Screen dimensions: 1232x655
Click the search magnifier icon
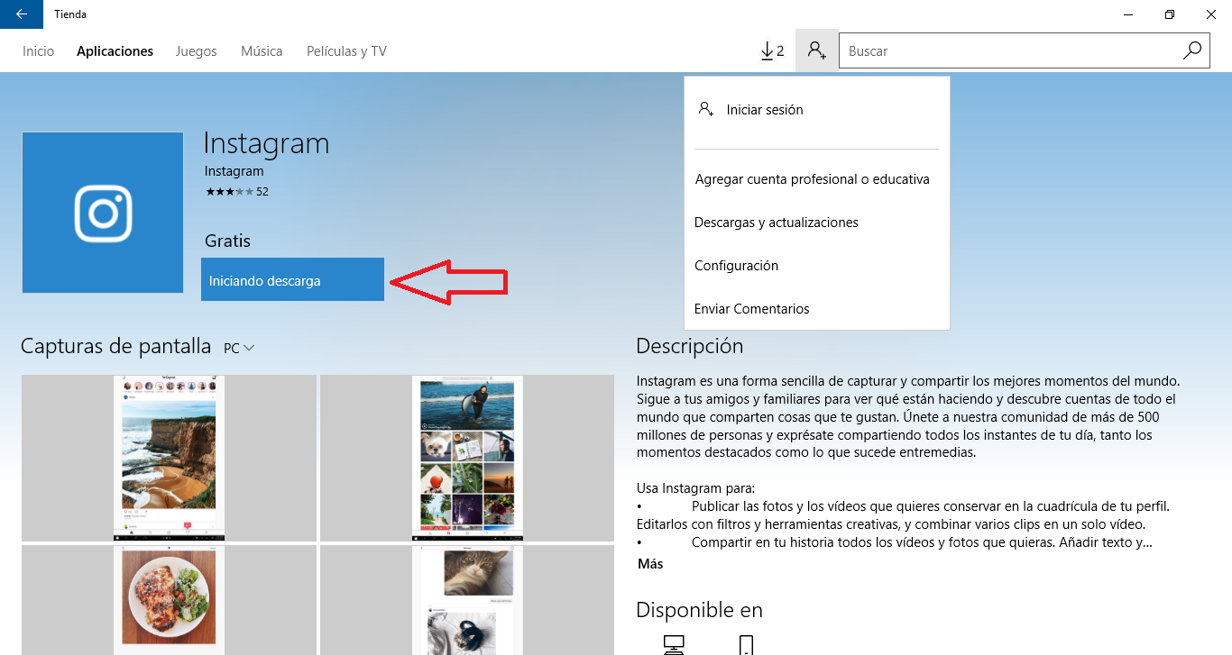coord(1192,51)
